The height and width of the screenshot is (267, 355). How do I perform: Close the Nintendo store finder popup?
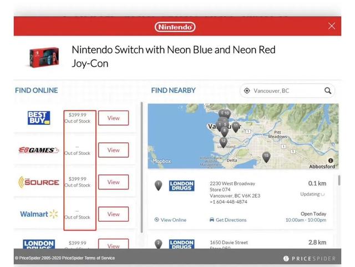click(x=332, y=26)
